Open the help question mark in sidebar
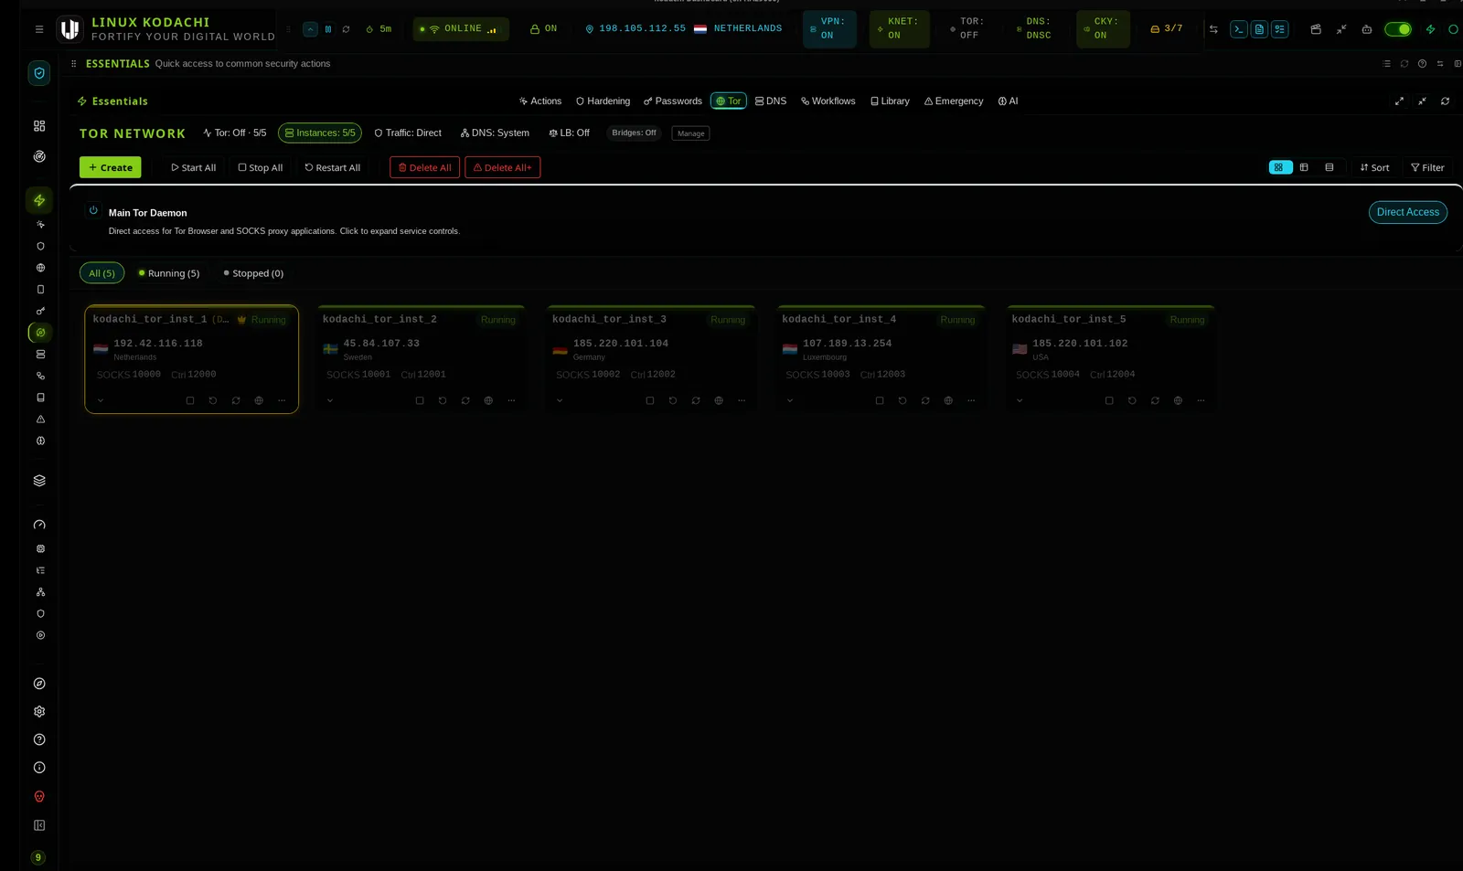Screen dimensions: 1463x871 [39, 740]
